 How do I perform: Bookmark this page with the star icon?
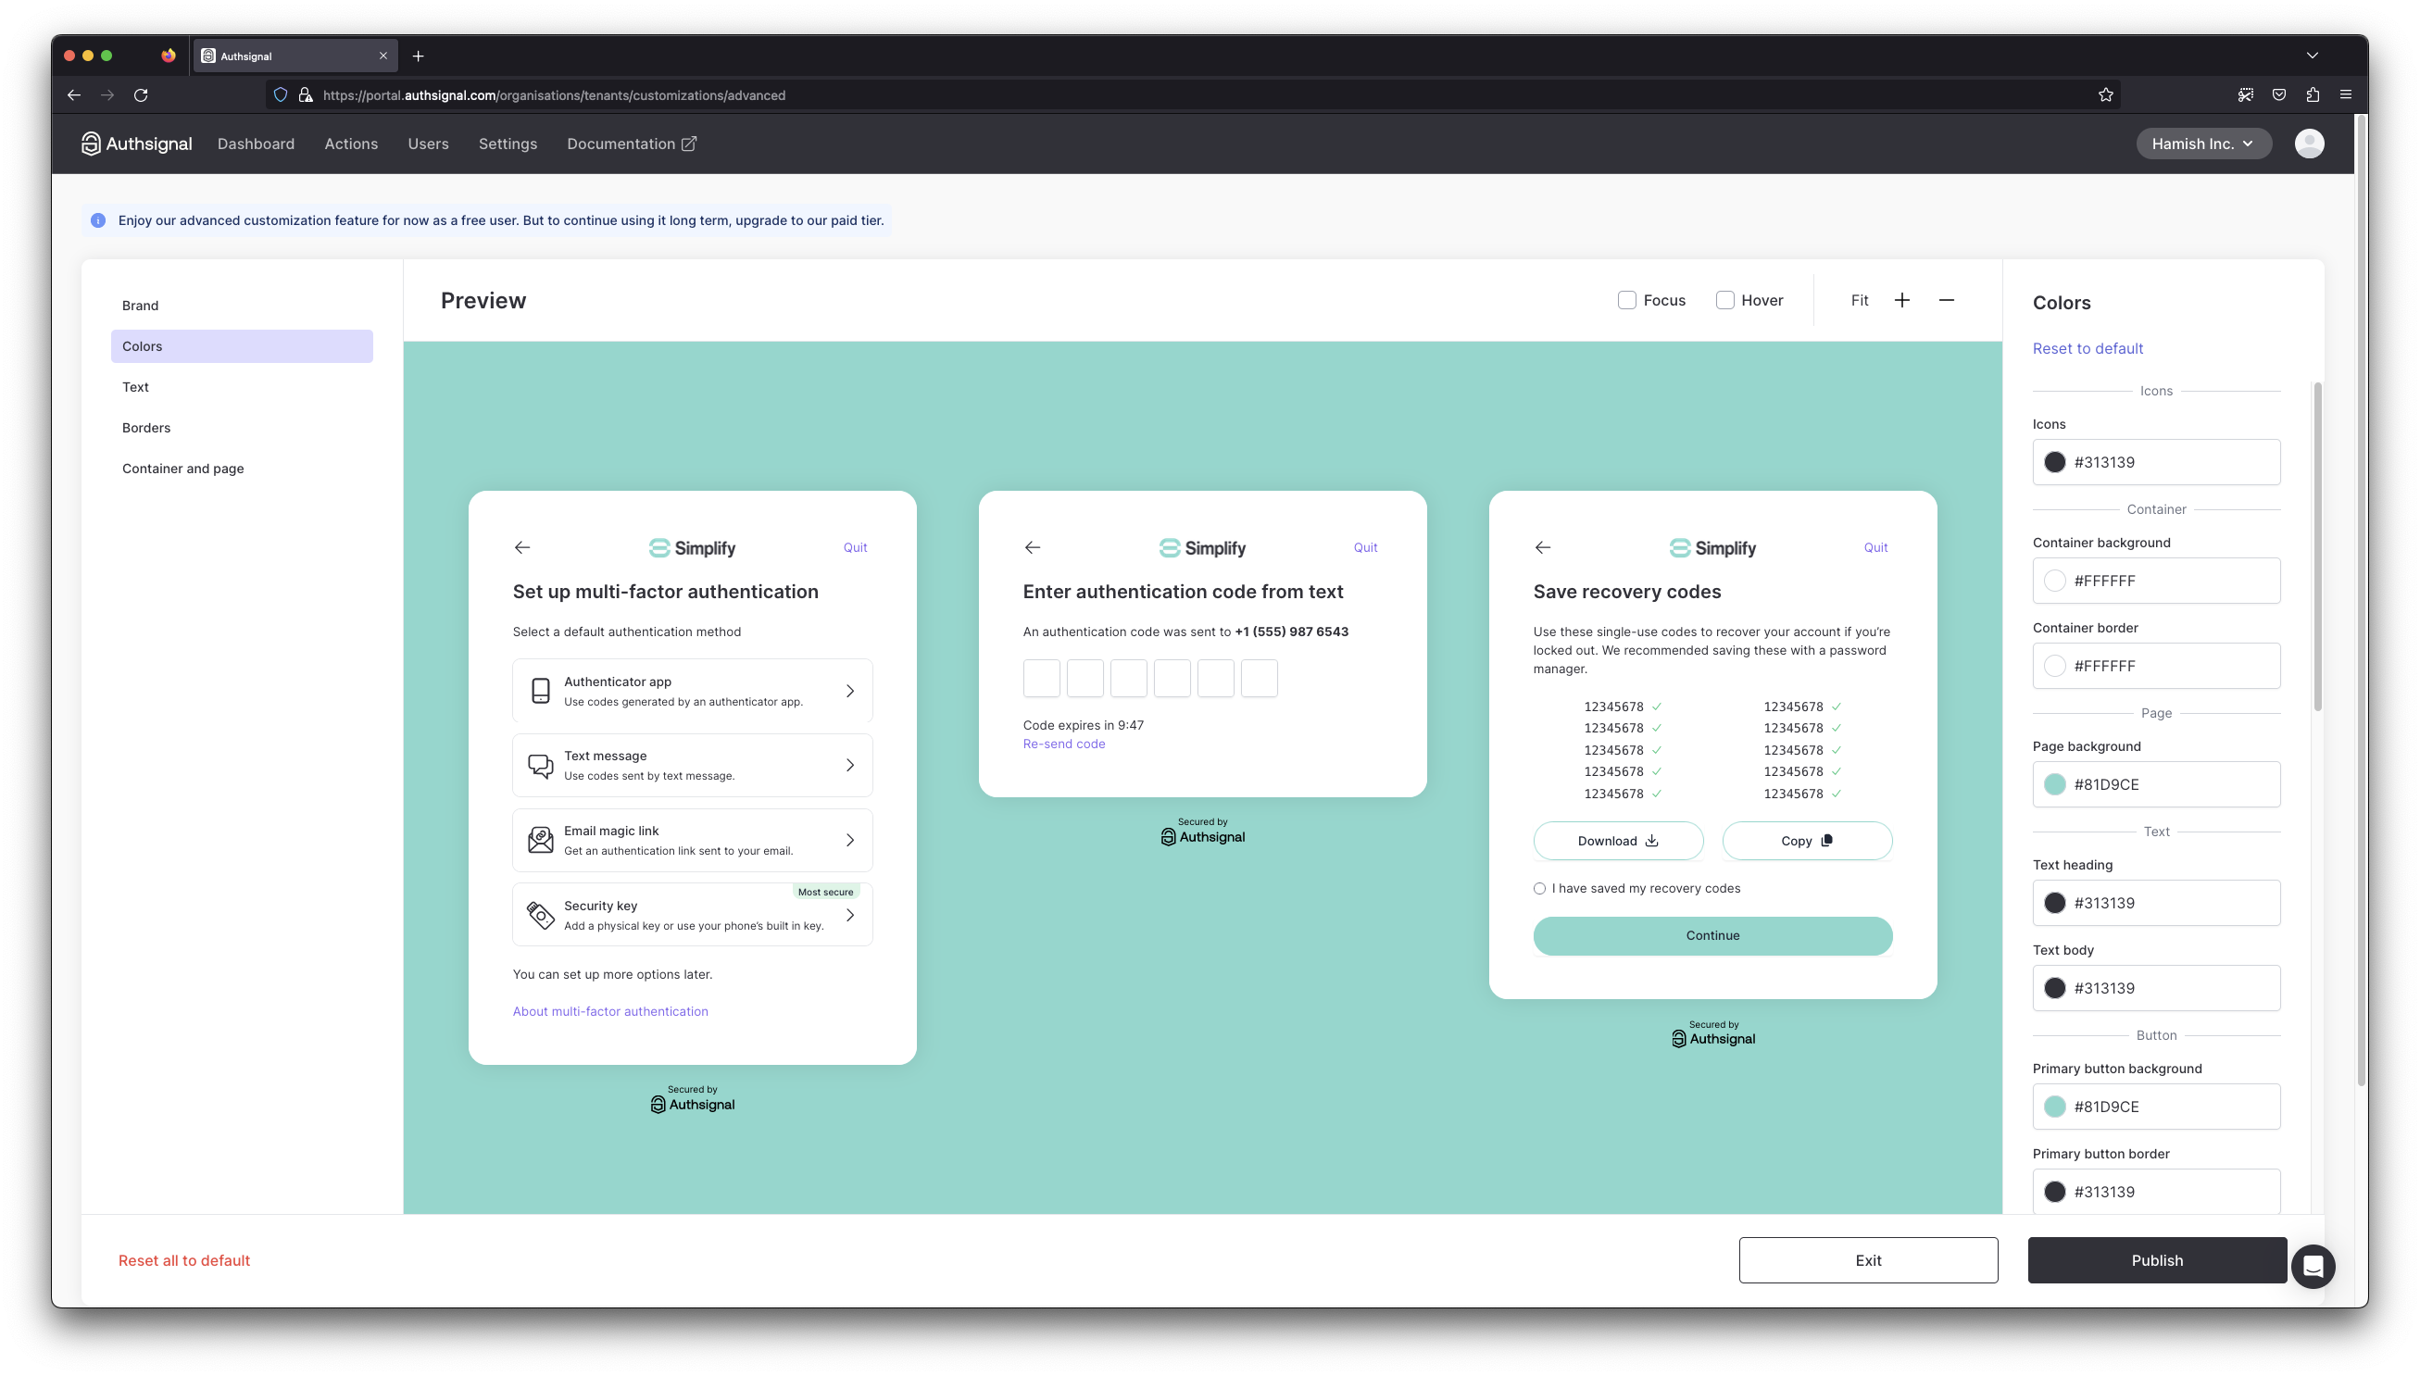2105,94
